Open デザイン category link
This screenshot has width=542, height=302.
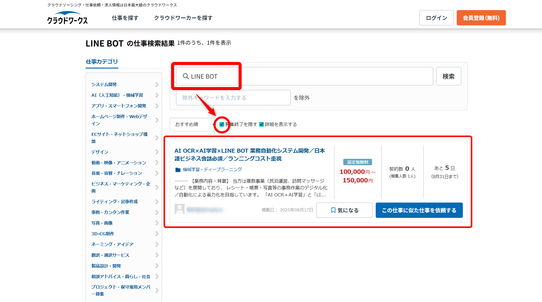100,152
